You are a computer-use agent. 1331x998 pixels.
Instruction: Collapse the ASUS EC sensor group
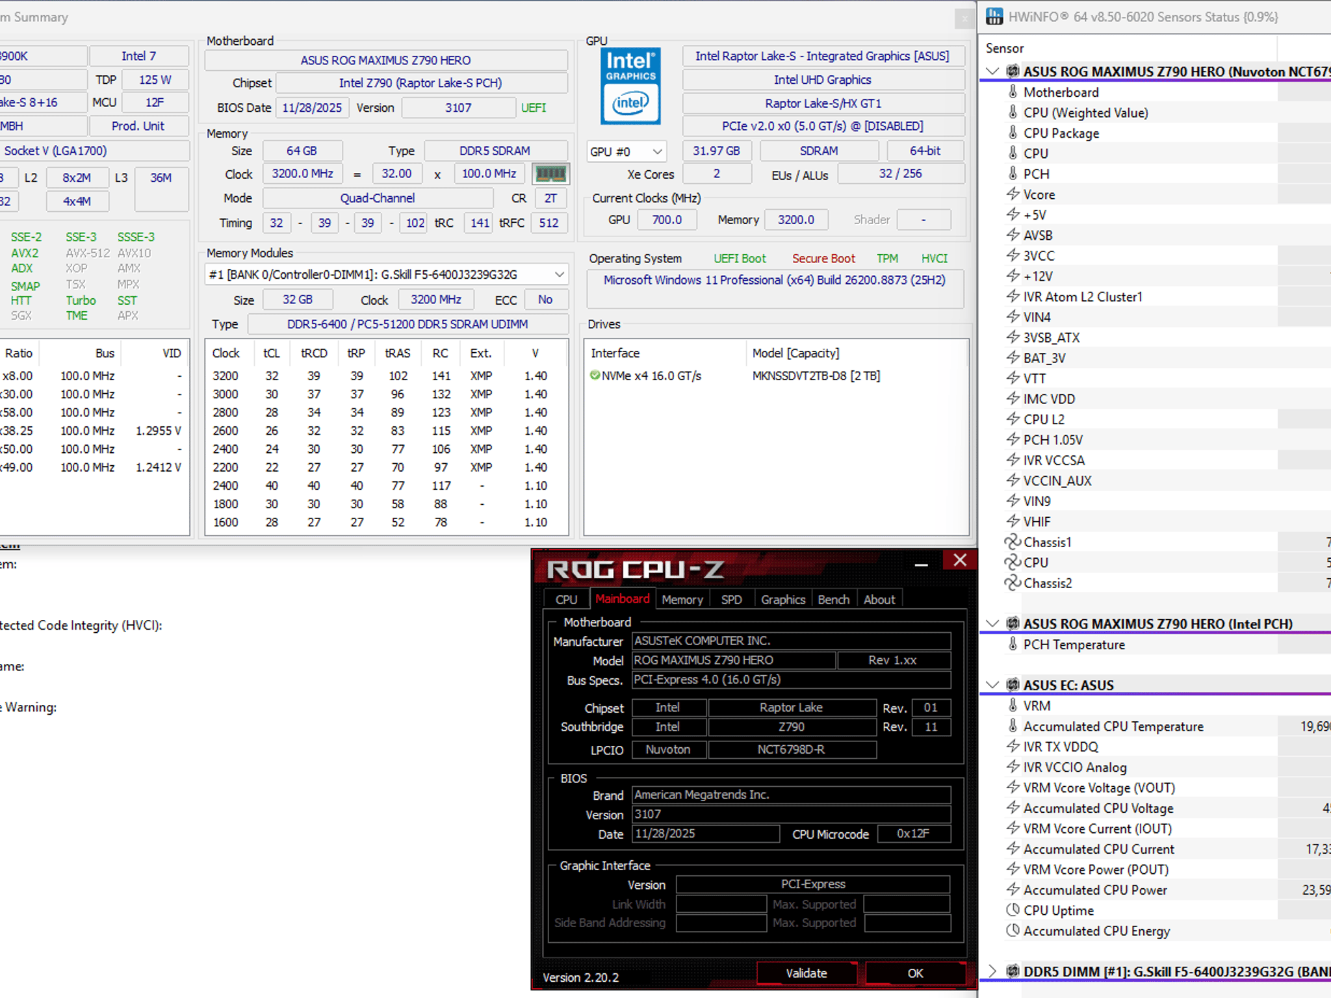992,685
